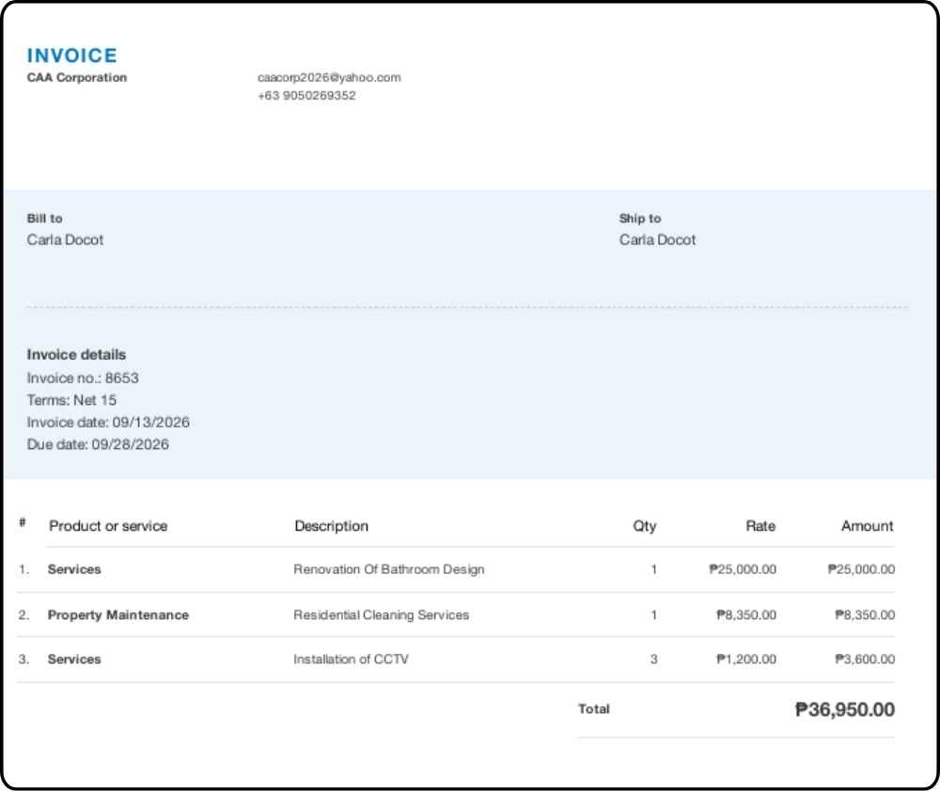Select the Invoice no.: 8653 line
Image resolution: width=940 pixels, height=791 pixels.
83,379
